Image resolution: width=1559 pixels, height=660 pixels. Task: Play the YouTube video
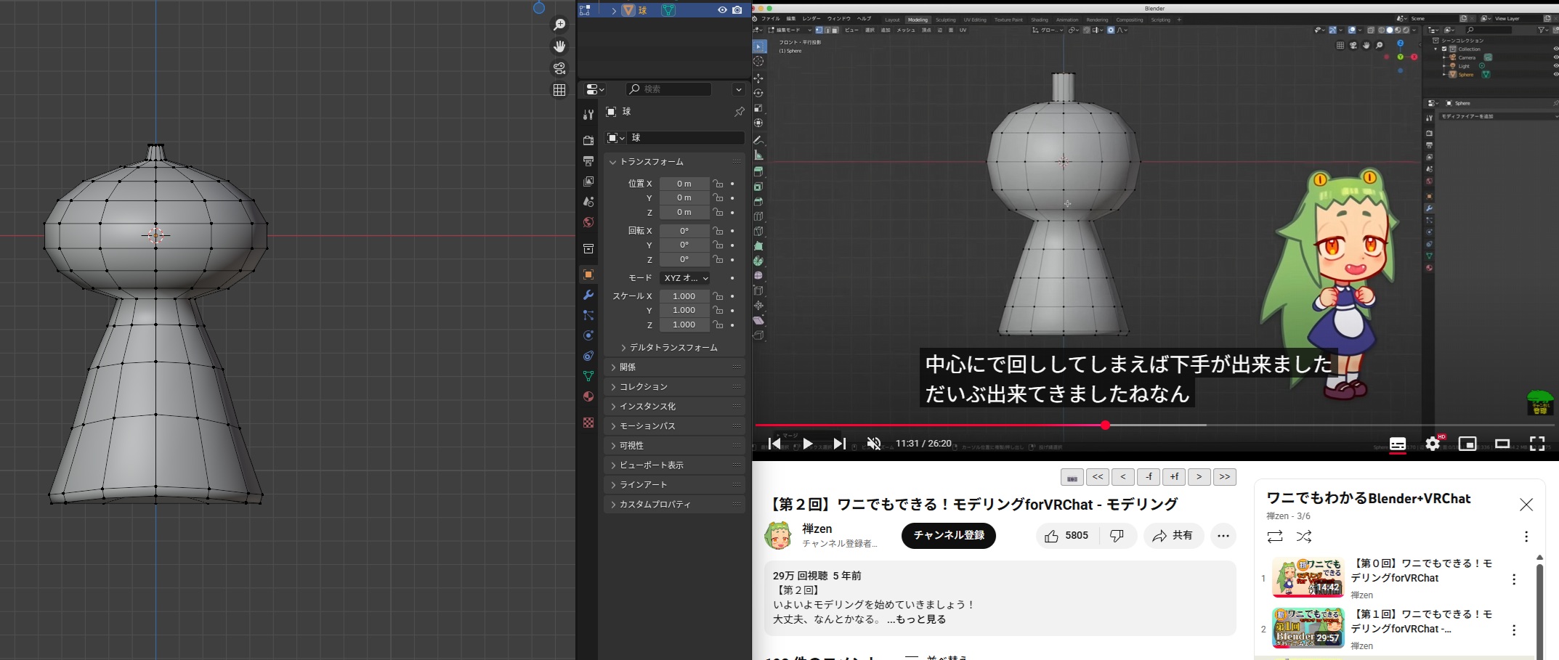click(807, 444)
